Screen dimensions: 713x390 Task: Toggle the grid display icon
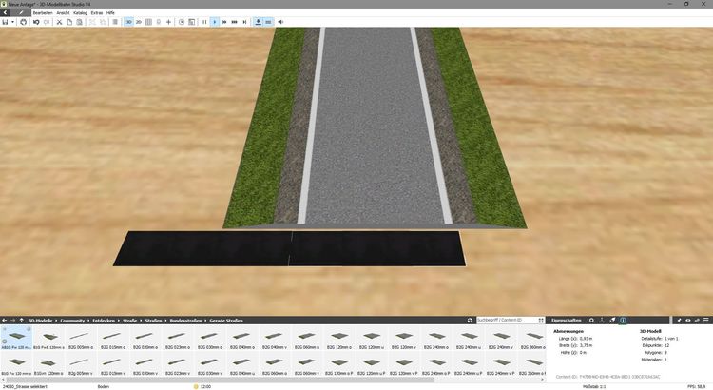pos(148,22)
